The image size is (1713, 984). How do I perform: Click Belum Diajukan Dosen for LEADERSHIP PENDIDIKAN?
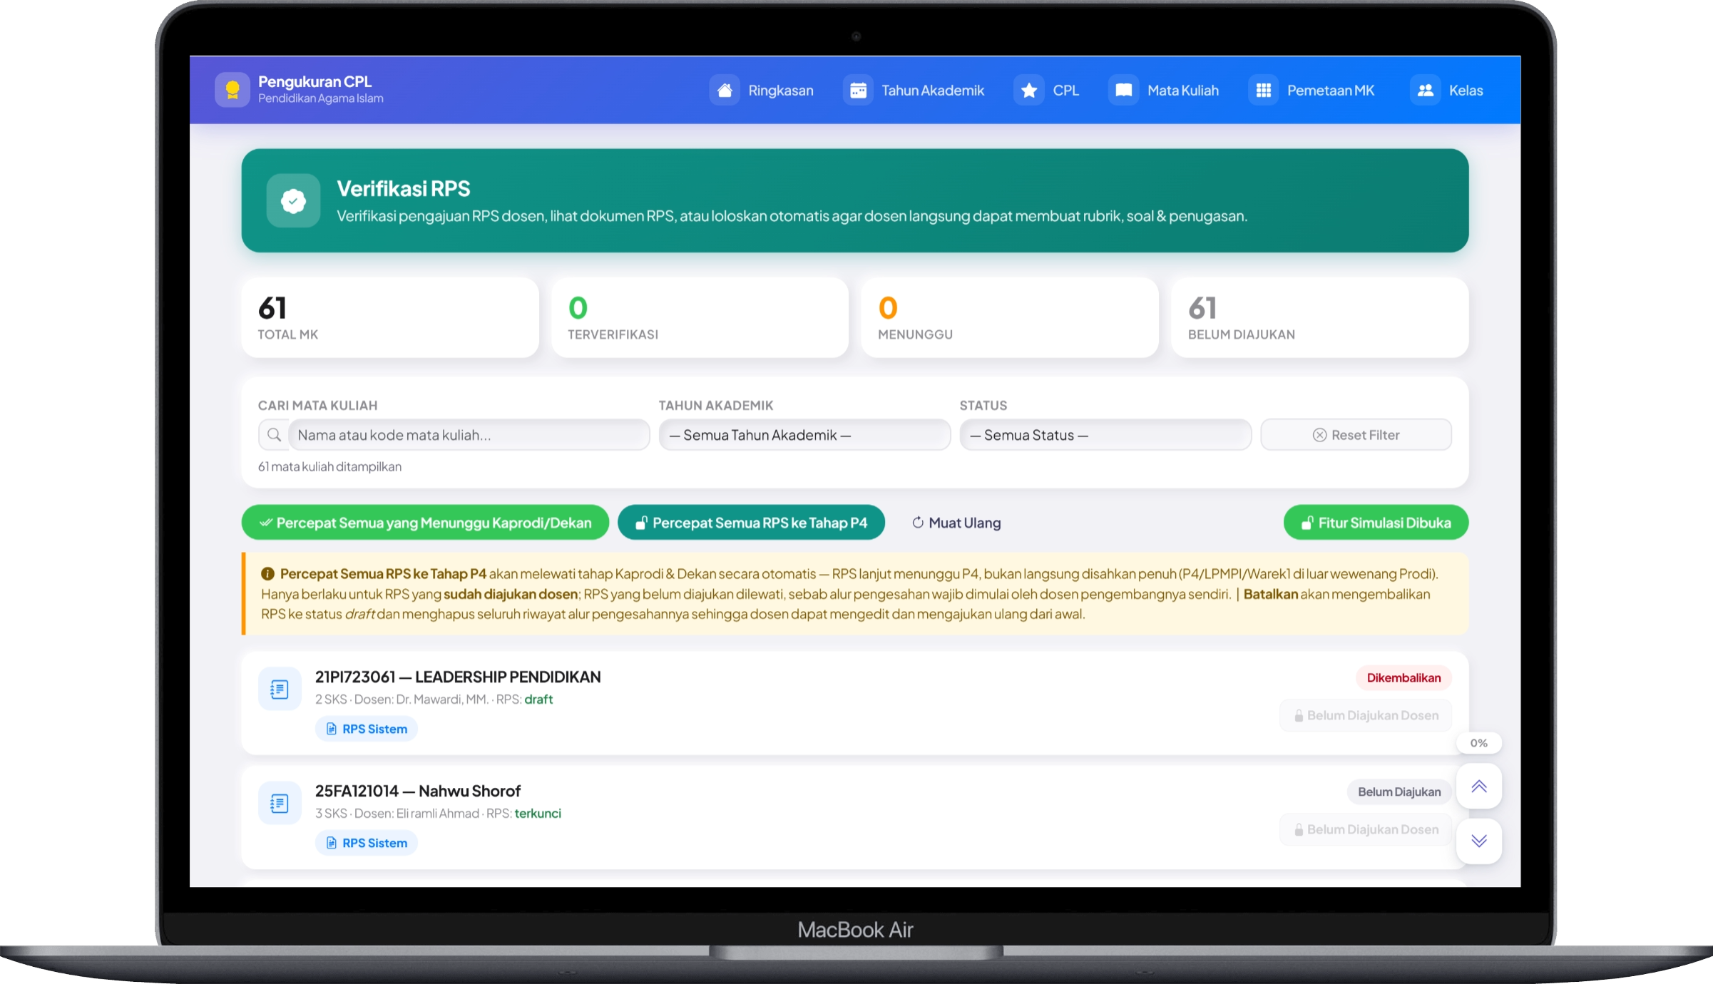(x=1366, y=715)
